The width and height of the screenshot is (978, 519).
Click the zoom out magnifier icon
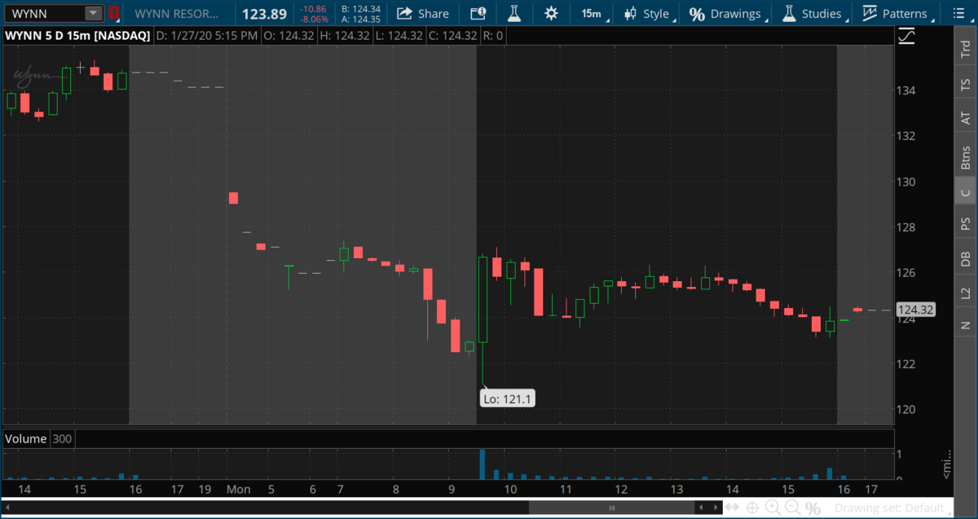point(791,508)
